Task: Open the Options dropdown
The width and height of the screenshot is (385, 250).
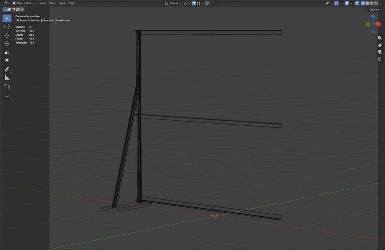Action: tap(376, 9)
